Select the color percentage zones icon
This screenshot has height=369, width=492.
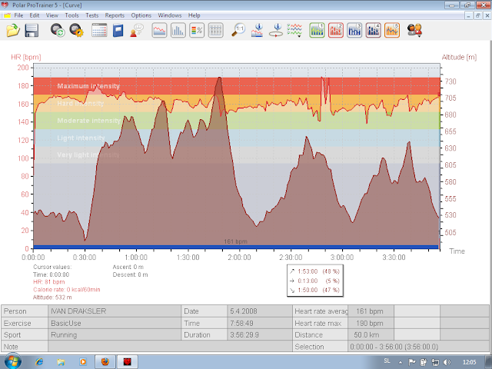point(197,31)
